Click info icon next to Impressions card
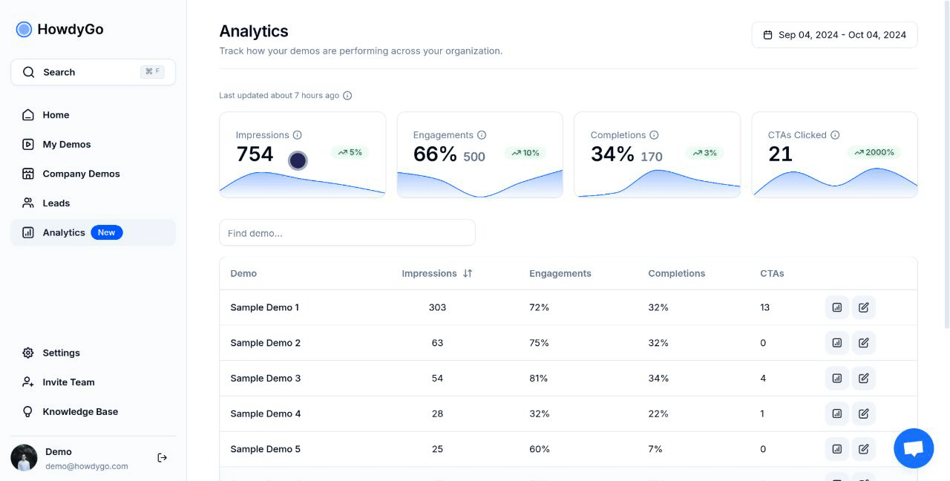This screenshot has width=950, height=481. [298, 135]
